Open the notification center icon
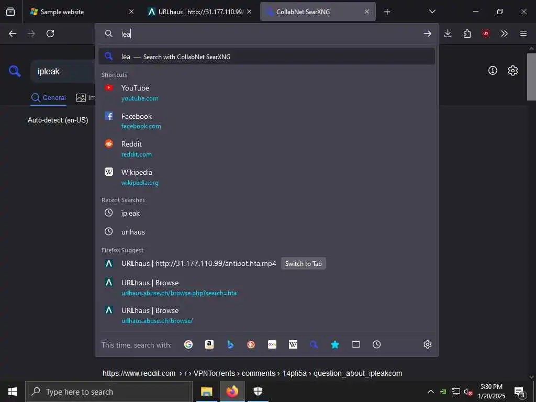The image size is (536, 402). (x=520, y=392)
